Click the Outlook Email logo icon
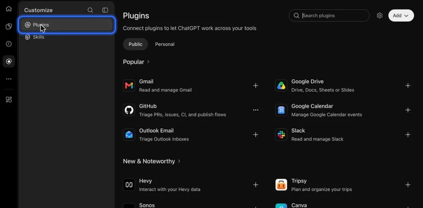The image size is (423, 208). pos(129,135)
